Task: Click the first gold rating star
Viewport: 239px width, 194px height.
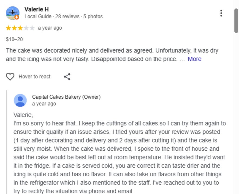Action: pos(8,28)
